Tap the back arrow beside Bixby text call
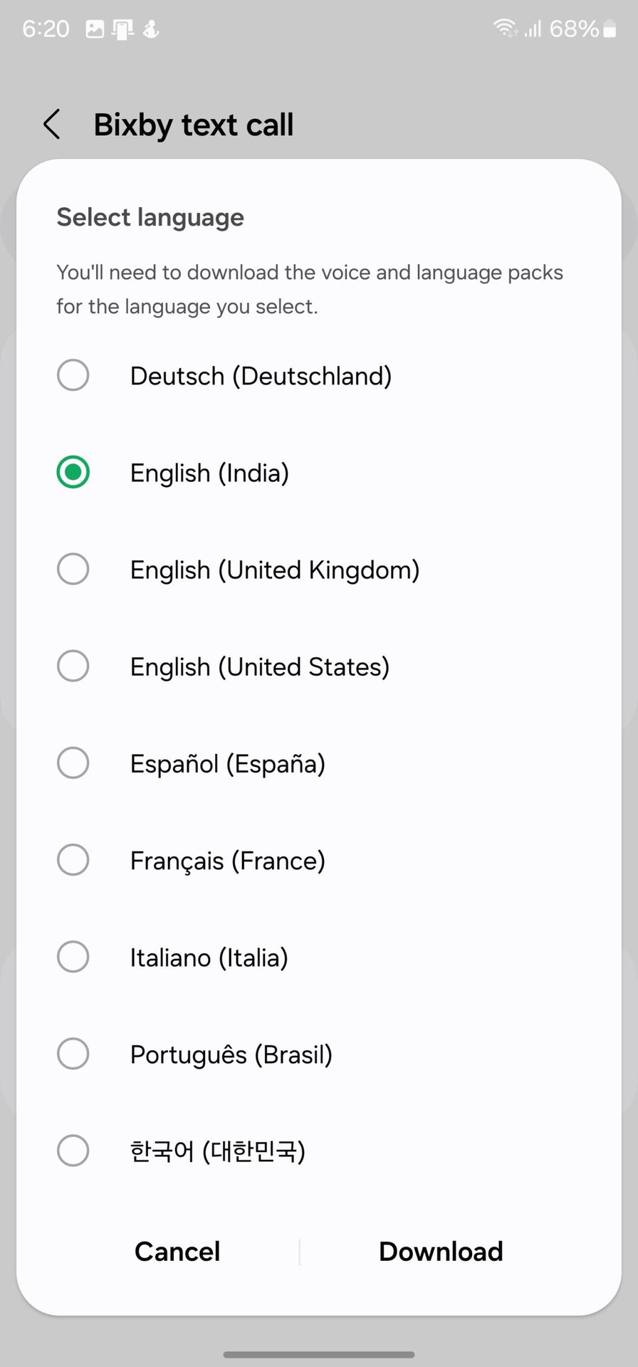The width and height of the screenshot is (638, 1367). click(x=52, y=125)
